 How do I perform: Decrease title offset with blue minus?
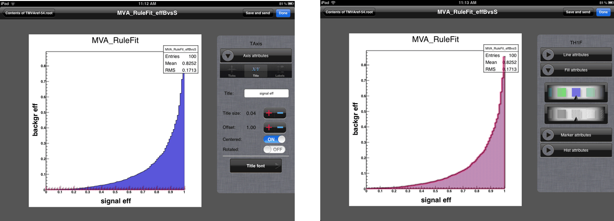pyautogui.click(x=280, y=128)
